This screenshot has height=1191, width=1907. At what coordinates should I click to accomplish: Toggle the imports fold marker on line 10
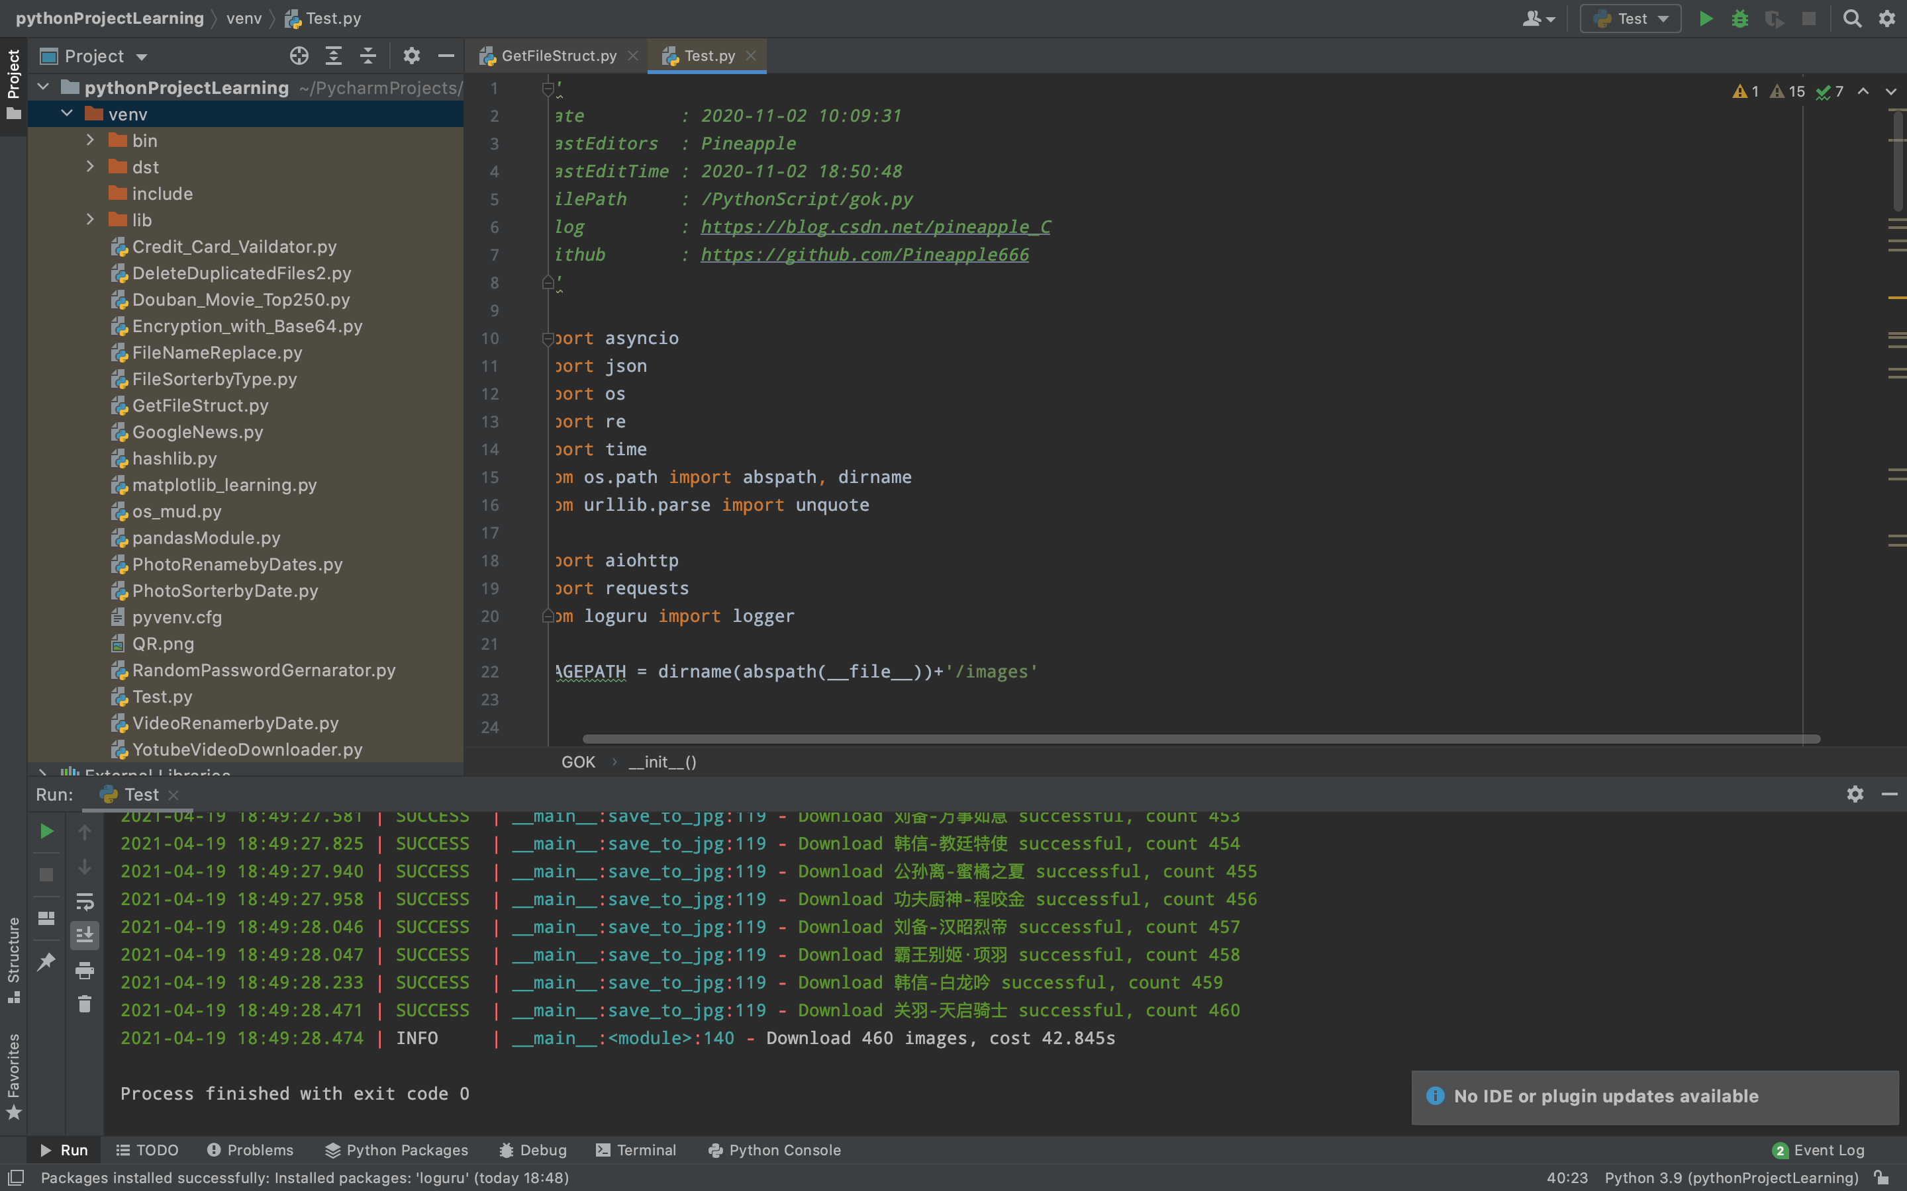click(548, 339)
